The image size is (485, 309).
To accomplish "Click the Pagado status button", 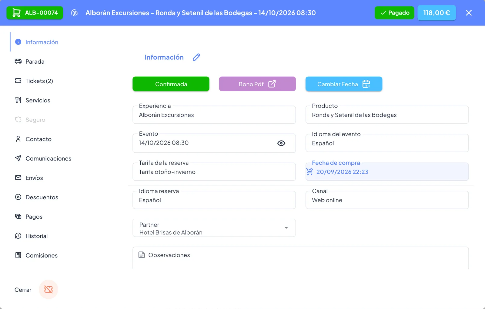I will coord(394,13).
